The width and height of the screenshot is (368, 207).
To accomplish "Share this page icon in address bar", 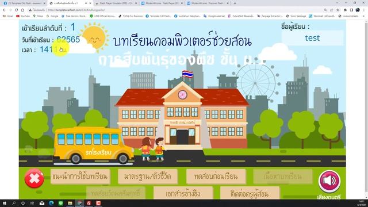I will click(331, 10).
